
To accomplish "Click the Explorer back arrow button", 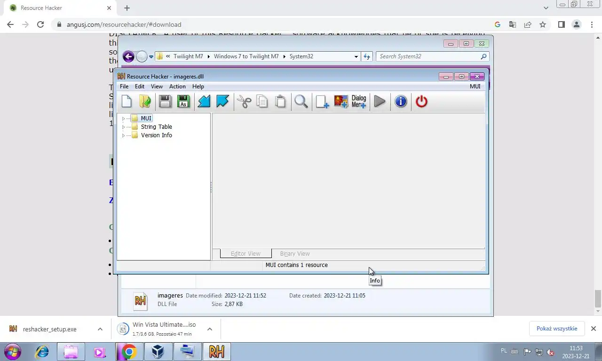I will click(128, 56).
